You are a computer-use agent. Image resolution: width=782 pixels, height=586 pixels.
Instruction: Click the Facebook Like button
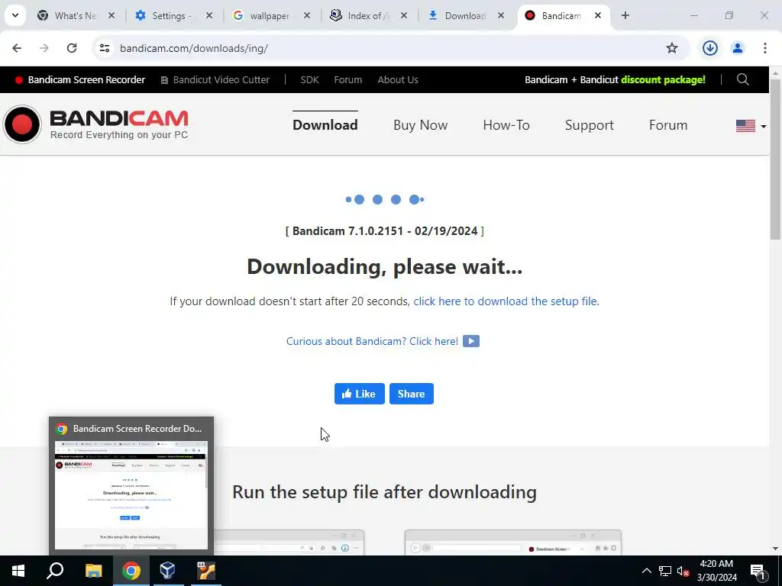click(x=359, y=394)
